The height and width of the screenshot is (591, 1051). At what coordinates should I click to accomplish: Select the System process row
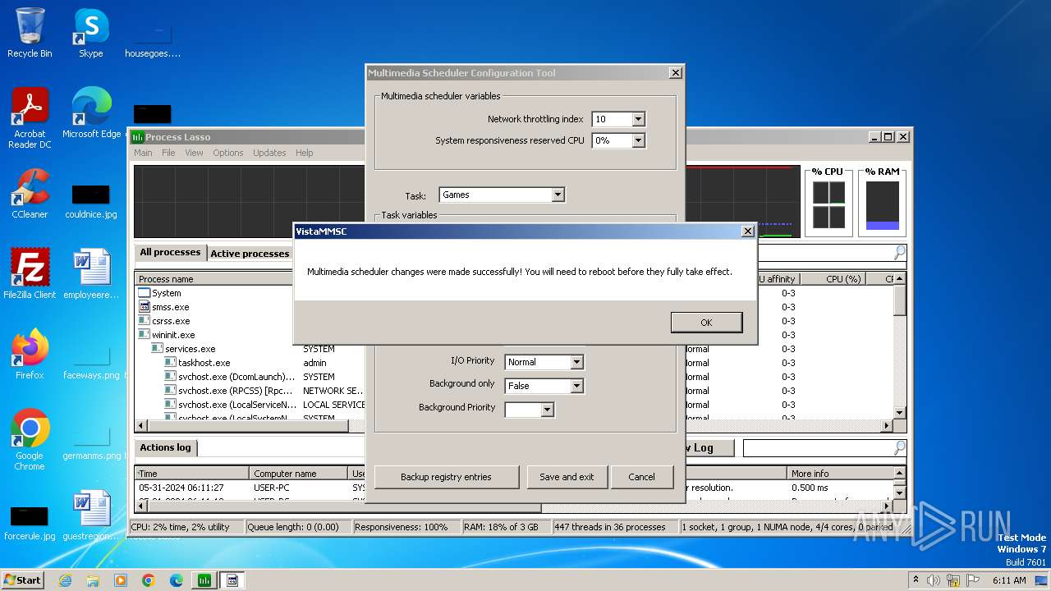167,293
